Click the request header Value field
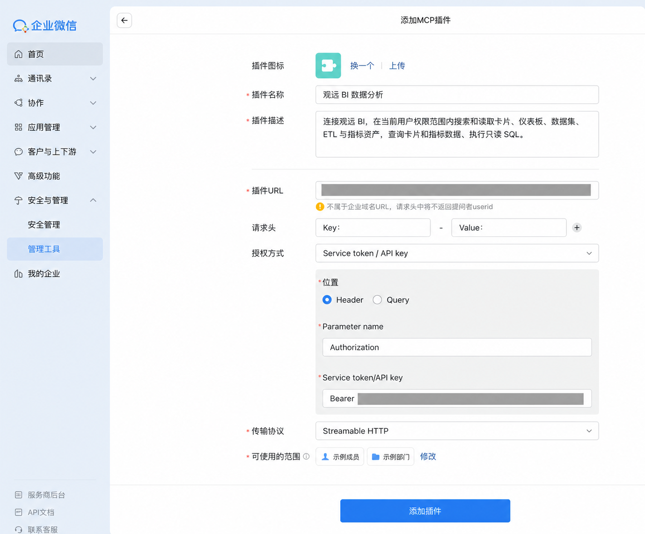 coord(509,227)
